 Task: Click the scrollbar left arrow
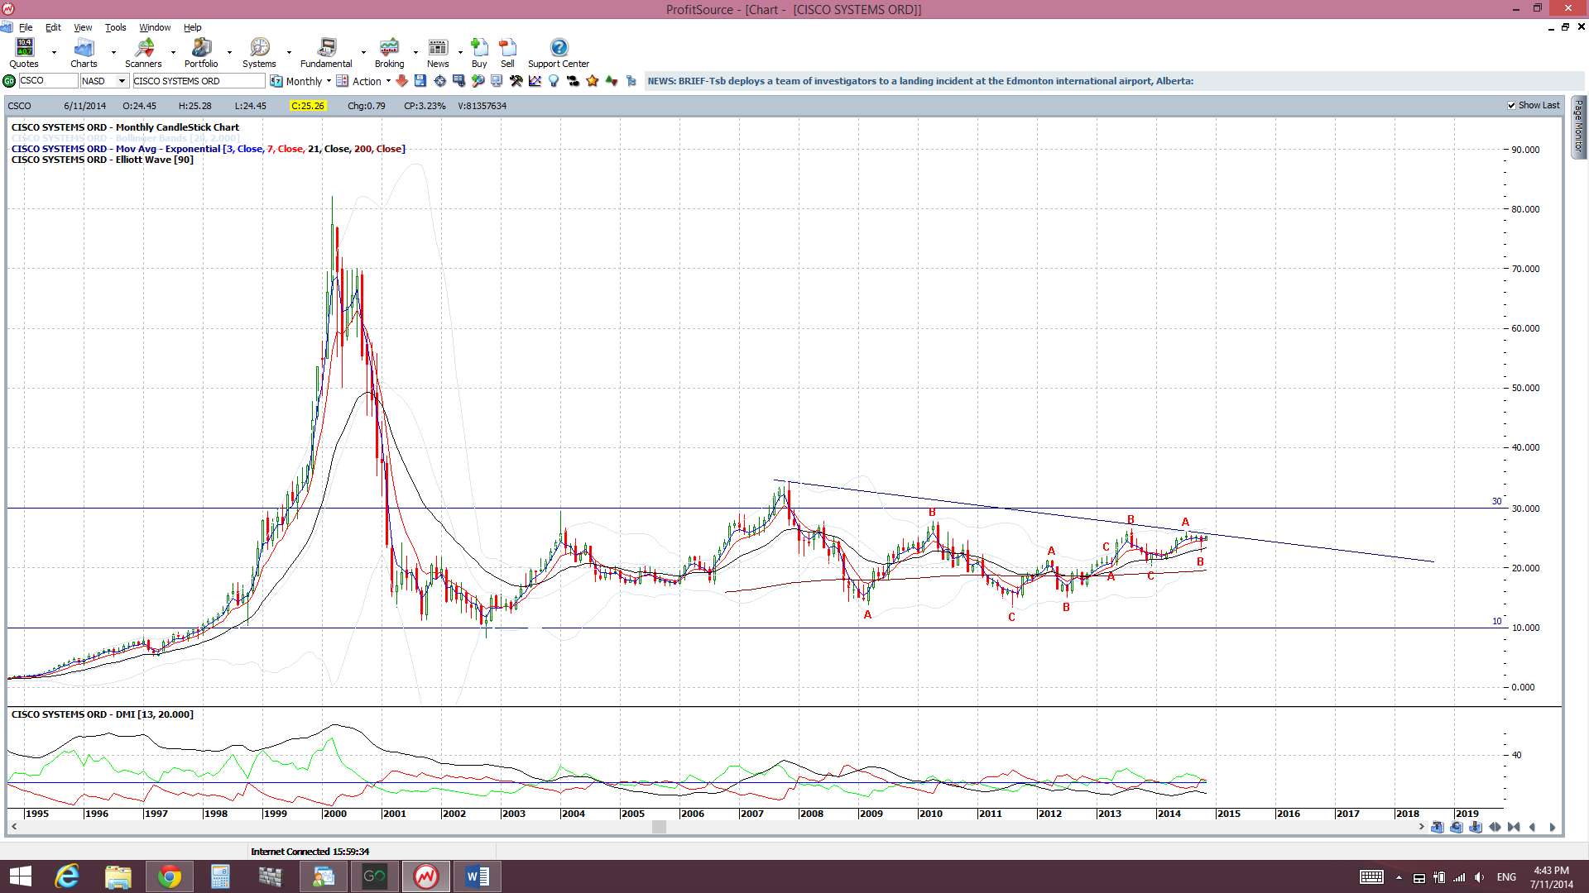coord(14,827)
